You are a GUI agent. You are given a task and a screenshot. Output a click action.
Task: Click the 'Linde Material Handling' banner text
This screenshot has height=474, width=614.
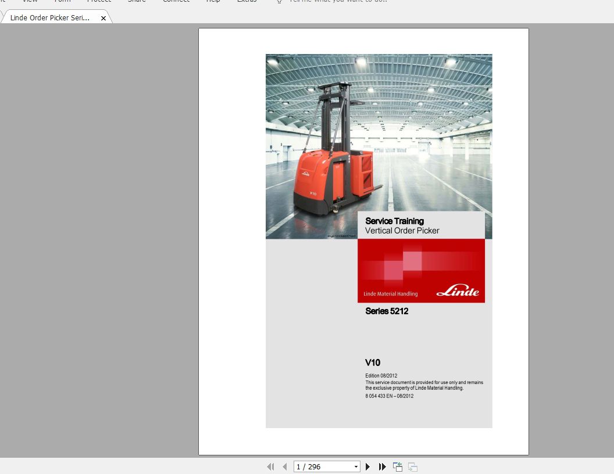click(x=390, y=294)
